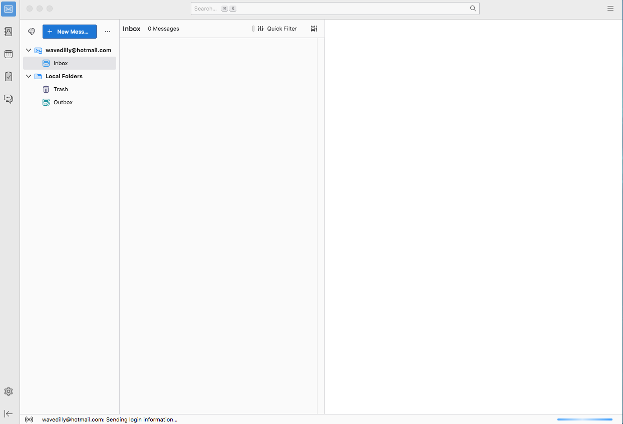Collapse the wavedilly@hotmail.com account tree
The height and width of the screenshot is (424, 623).
click(x=29, y=50)
